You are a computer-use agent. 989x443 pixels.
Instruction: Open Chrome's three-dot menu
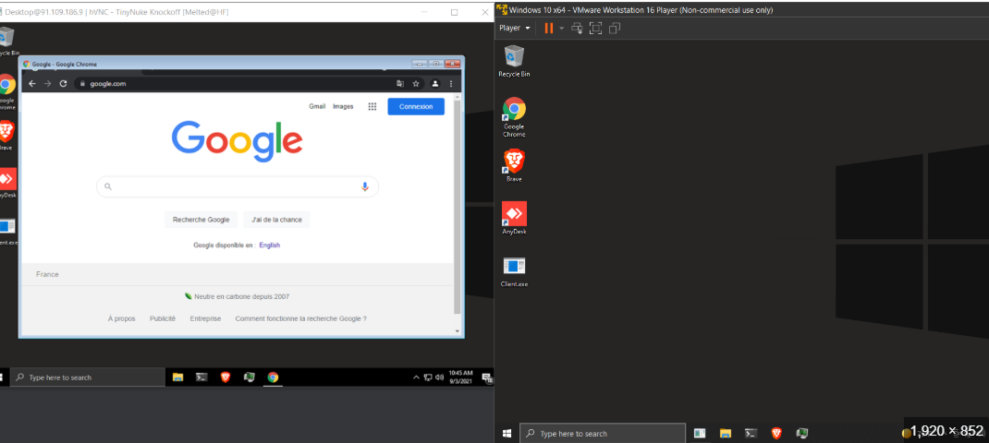coord(451,83)
